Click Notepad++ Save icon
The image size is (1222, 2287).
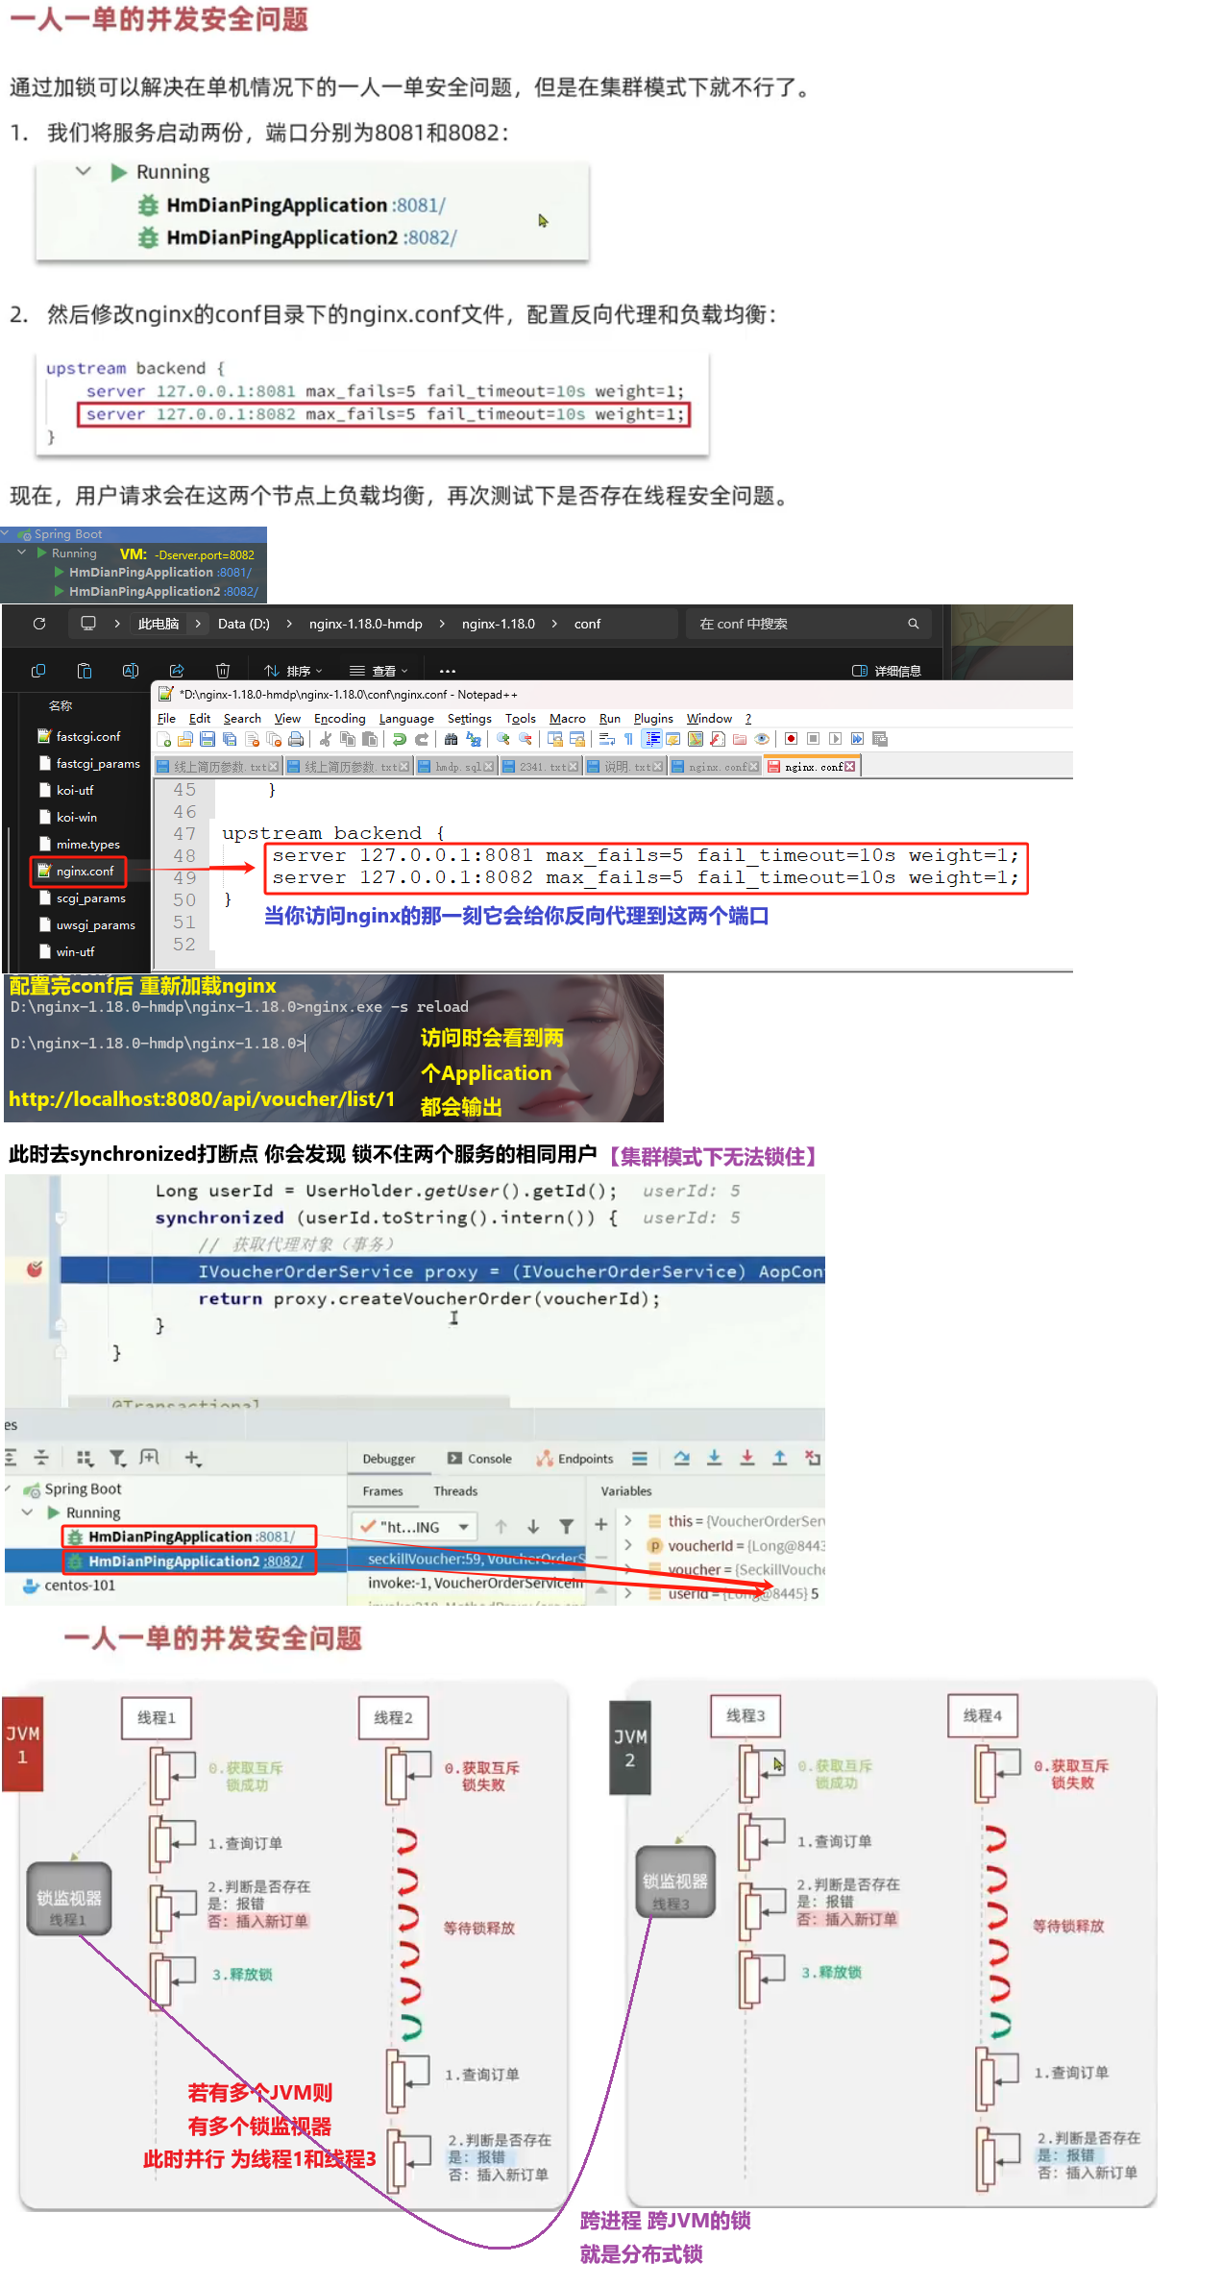[207, 739]
